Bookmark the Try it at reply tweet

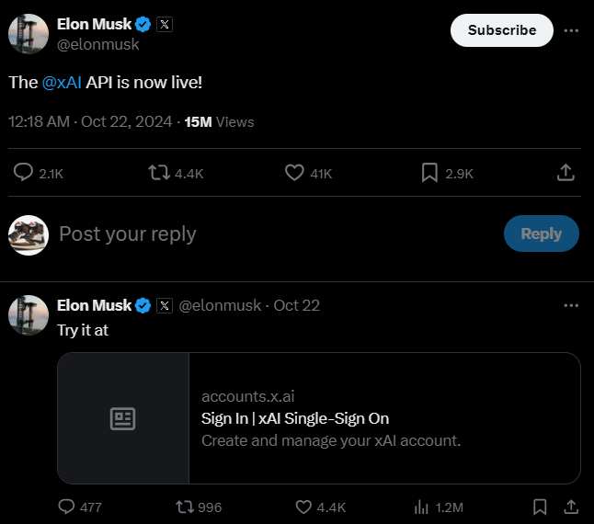[x=541, y=507]
